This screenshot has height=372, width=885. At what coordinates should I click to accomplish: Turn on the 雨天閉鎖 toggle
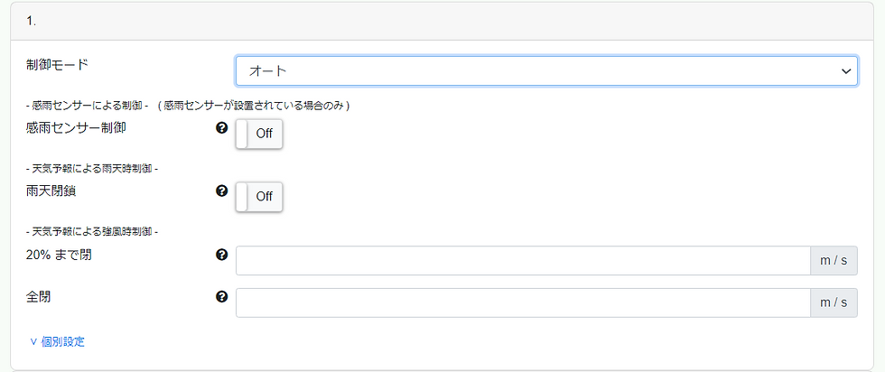(259, 197)
